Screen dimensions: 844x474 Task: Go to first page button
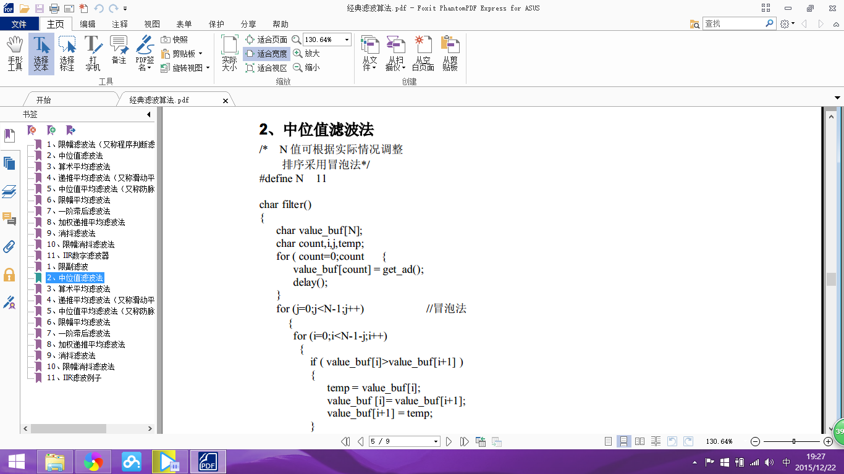(346, 441)
